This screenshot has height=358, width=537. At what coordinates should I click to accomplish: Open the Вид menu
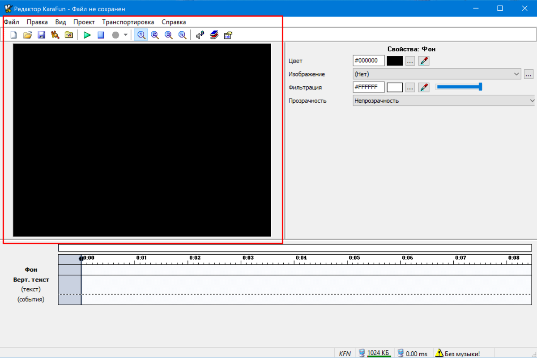coord(61,22)
